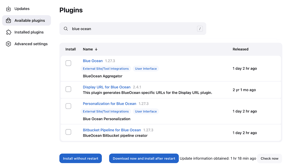
Task: Check the install checkbox for Blue Ocean
Action: (68, 63)
